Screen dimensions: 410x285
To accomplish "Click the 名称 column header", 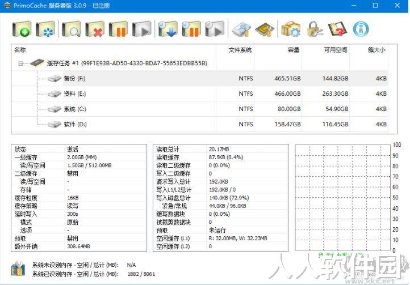I will pos(114,50).
